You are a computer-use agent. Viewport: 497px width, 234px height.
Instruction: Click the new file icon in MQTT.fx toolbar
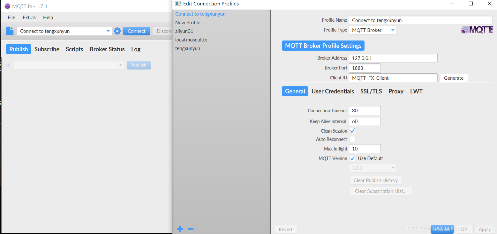(x=10, y=31)
